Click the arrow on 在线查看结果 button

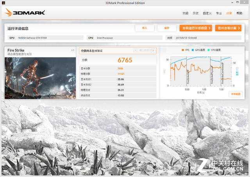pos(239,28)
